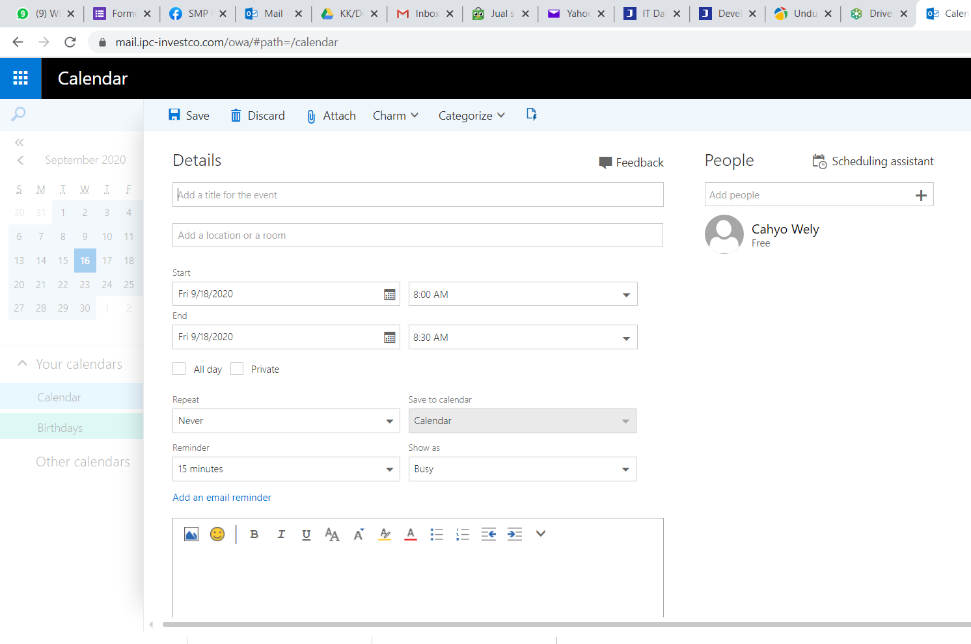Attach a file to the event
This screenshot has width=971, height=644.
pyautogui.click(x=331, y=115)
